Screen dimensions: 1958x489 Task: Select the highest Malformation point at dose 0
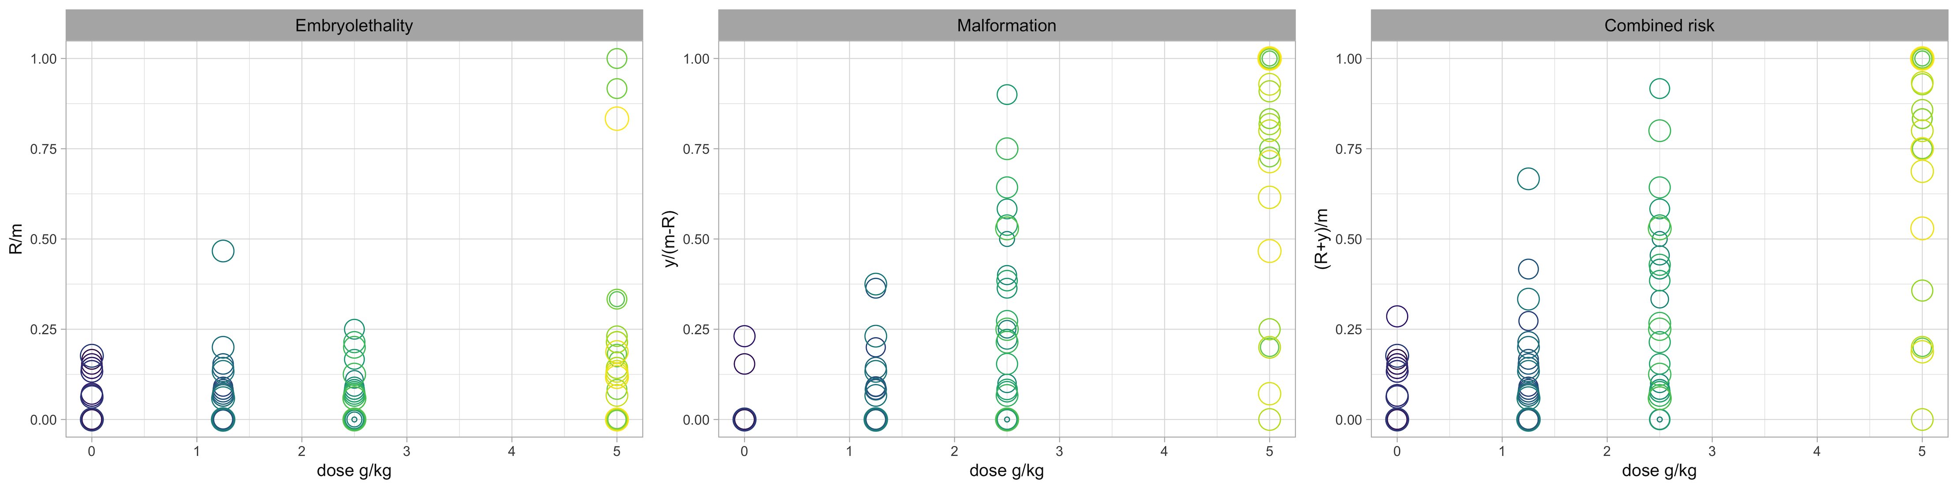[744, 336]
